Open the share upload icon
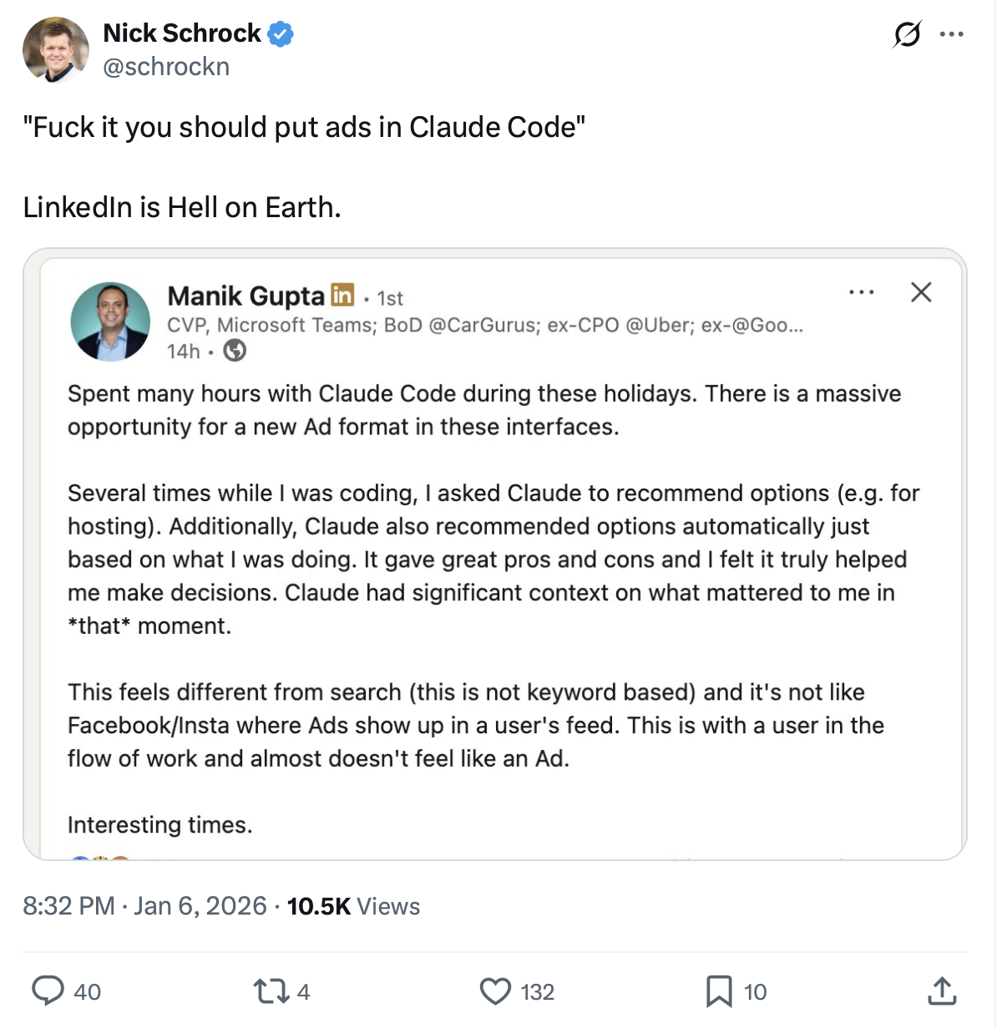 tap(942, 991)
